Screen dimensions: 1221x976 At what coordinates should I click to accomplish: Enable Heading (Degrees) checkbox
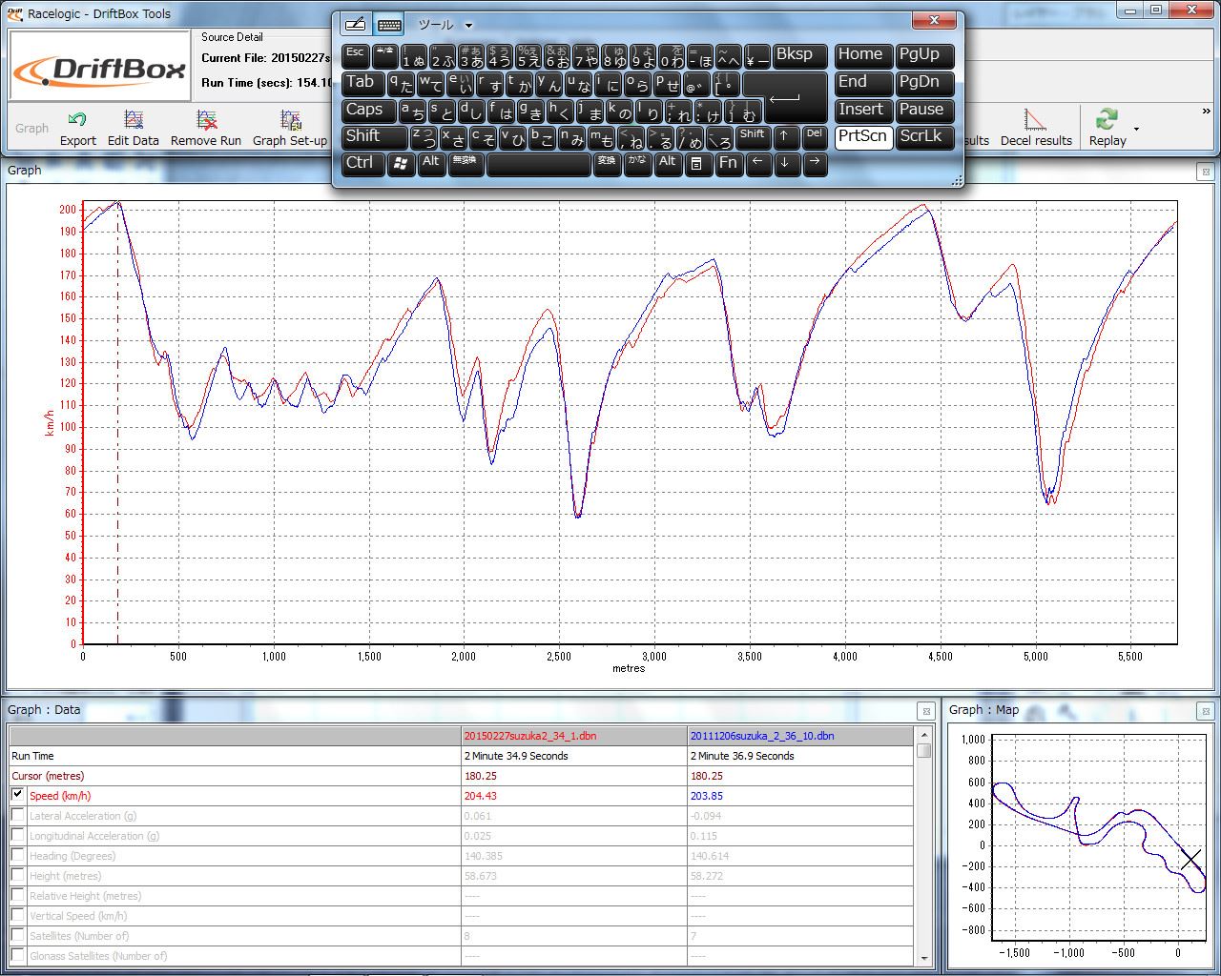[x=17, y=855]
